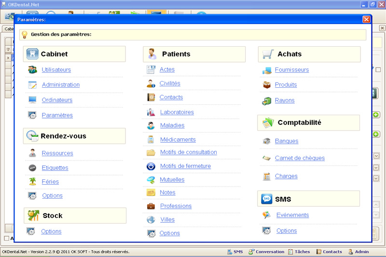The image size is (386, 257).
Task: Open the Motifs de consultation link
Action: (189, 152)
